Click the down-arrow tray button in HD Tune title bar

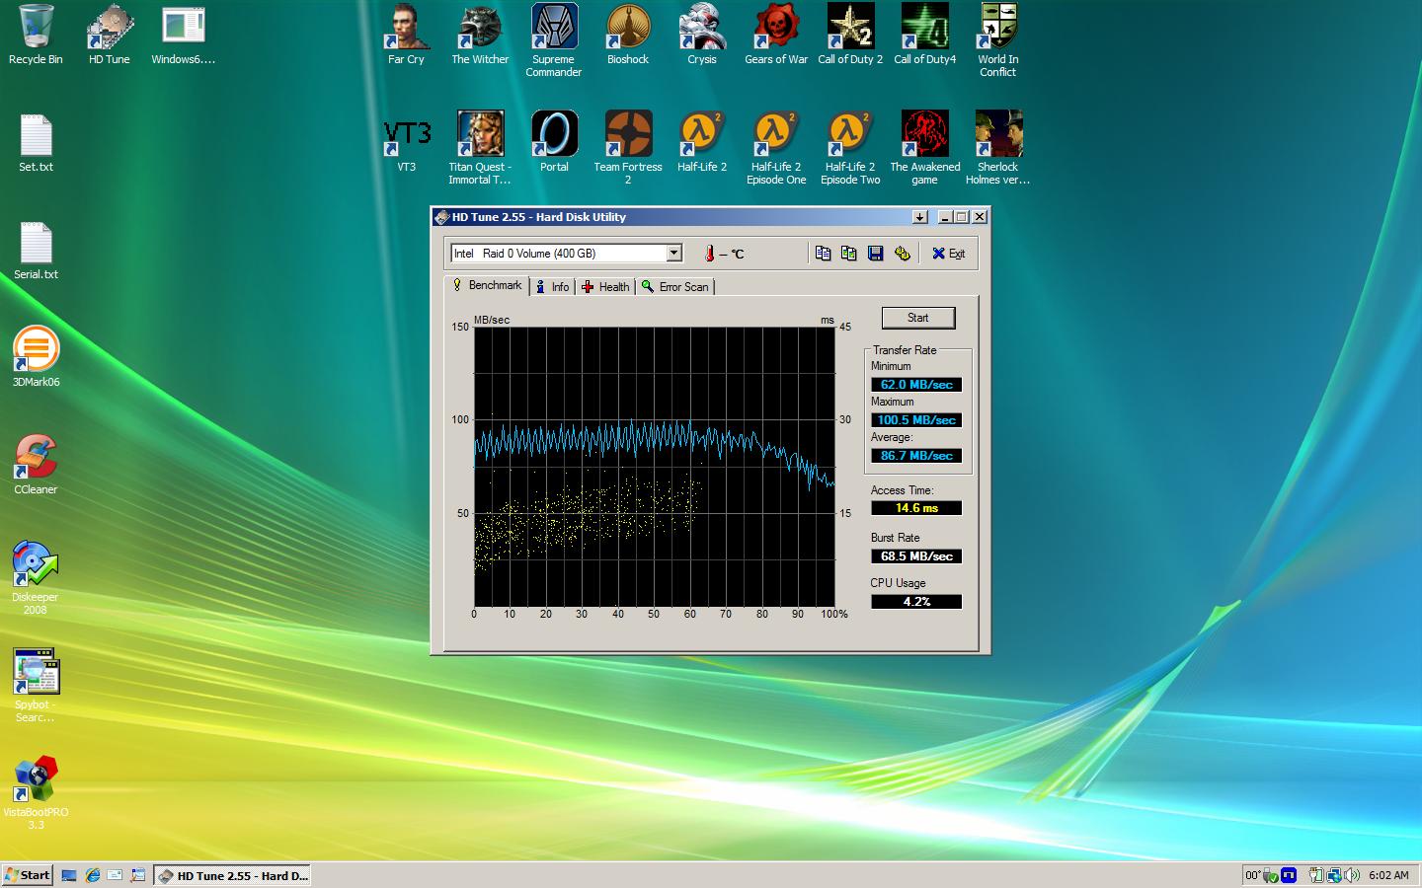tap(919, 217)
